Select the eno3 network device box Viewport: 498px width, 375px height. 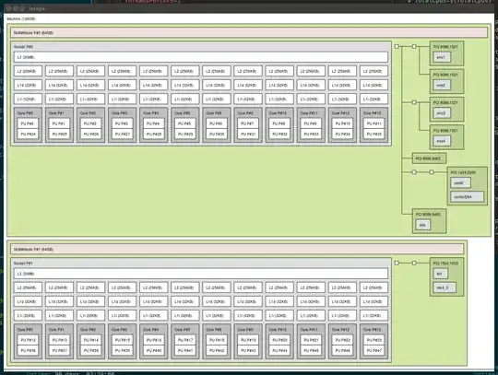coord(442,113)
